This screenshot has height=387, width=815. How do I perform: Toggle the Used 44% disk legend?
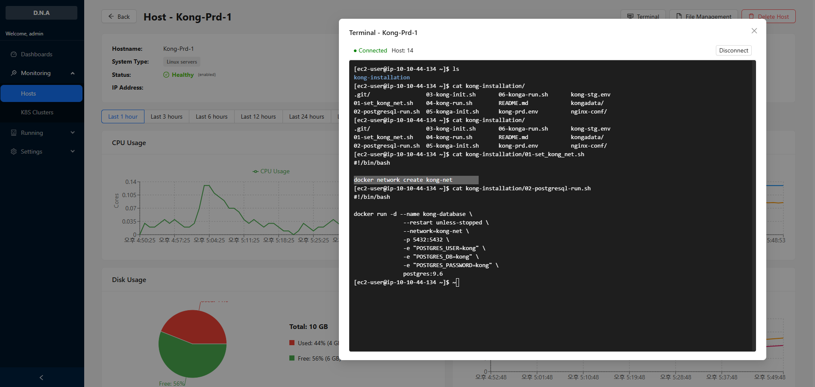pos(292,343)
